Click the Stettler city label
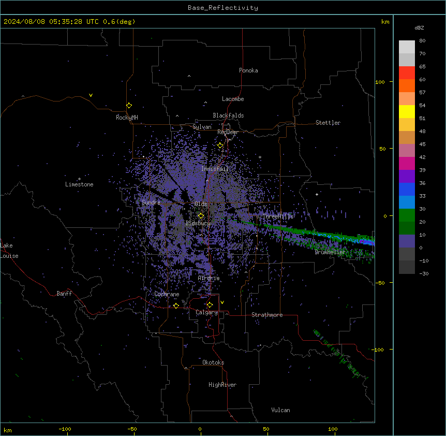Viewport: 446px width, 436px height. tap(328, 123)
